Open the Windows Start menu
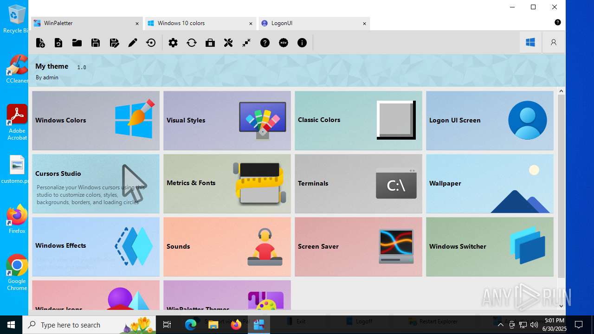Screen dimensions: 594x334 pos(11,325)
